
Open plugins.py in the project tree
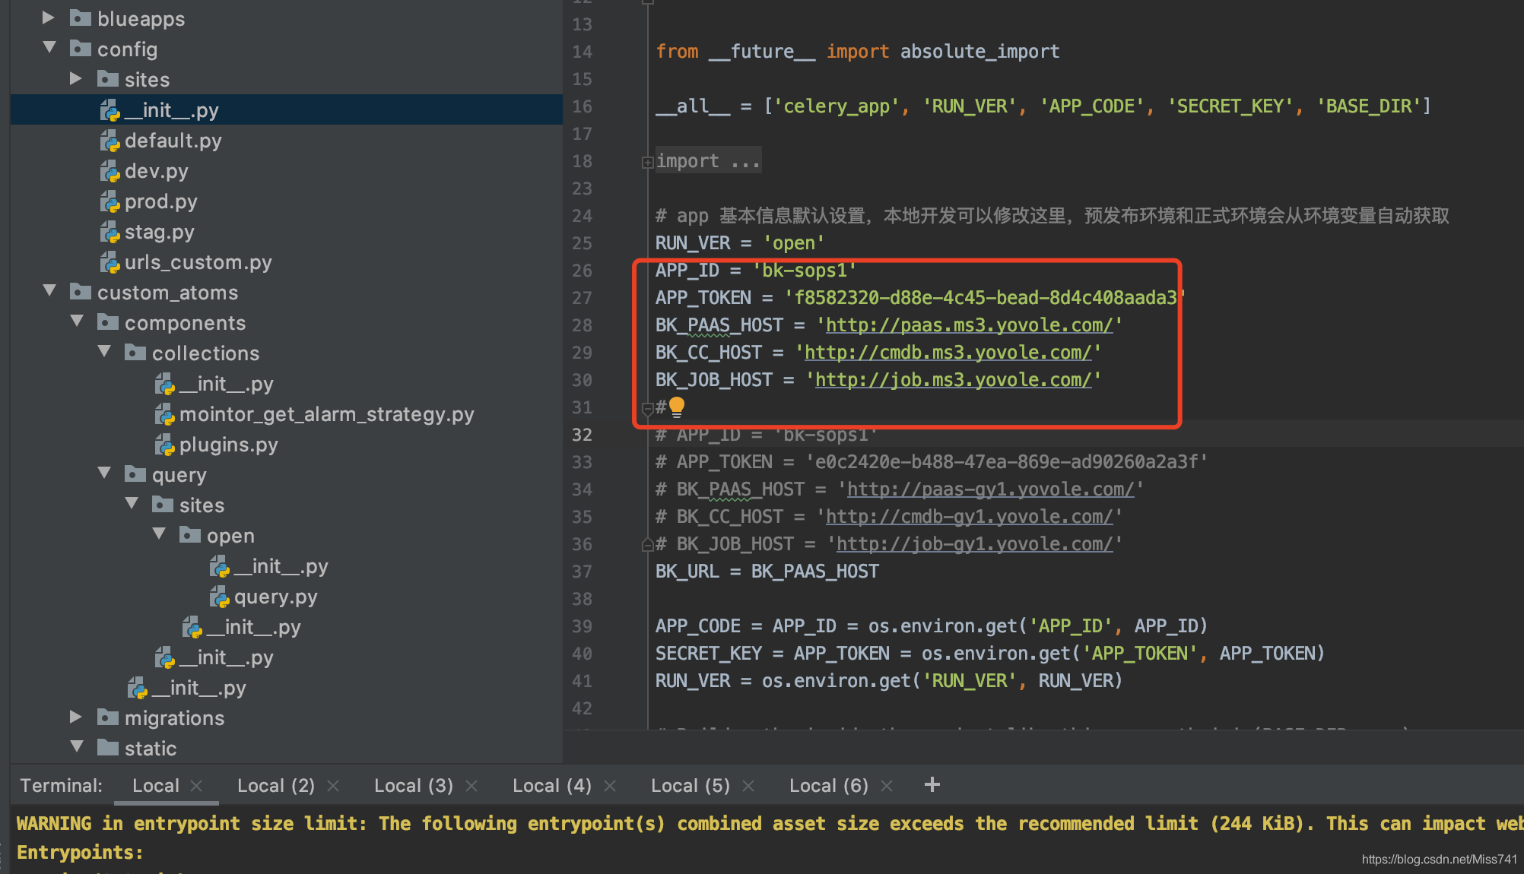[x=229, y=445]
